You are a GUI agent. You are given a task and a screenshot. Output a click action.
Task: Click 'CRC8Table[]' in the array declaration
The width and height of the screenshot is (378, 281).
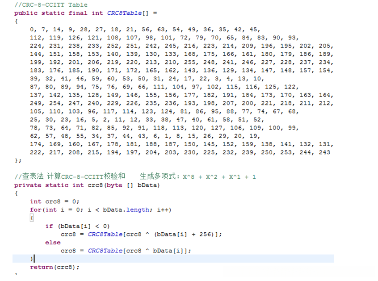click(x=127, y=13)
